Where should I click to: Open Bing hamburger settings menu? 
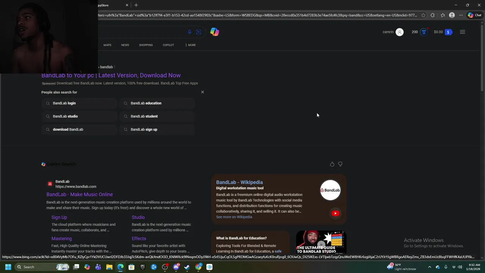point(462,32)
